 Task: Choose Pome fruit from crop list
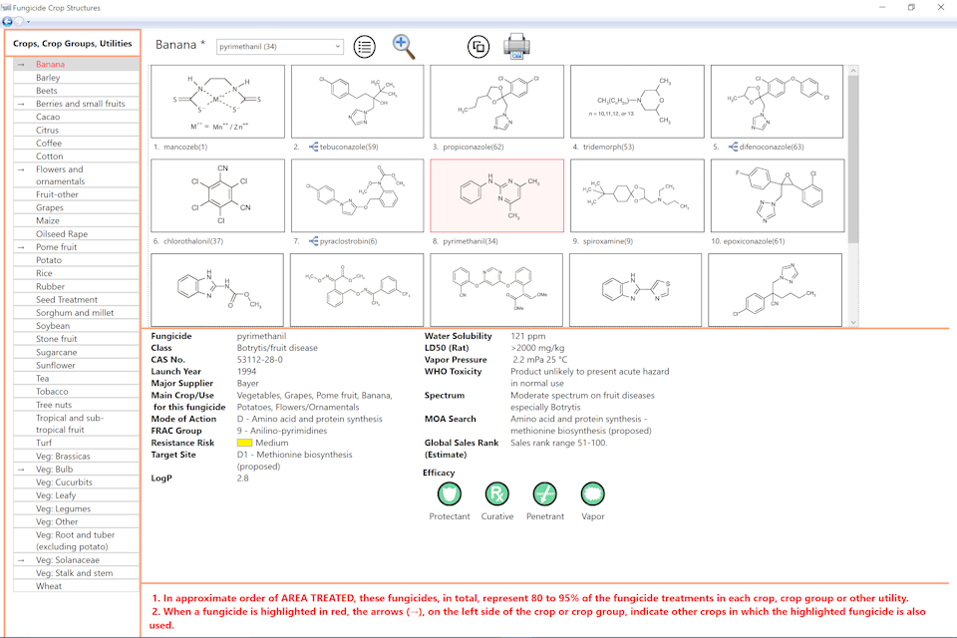[57, 246]
